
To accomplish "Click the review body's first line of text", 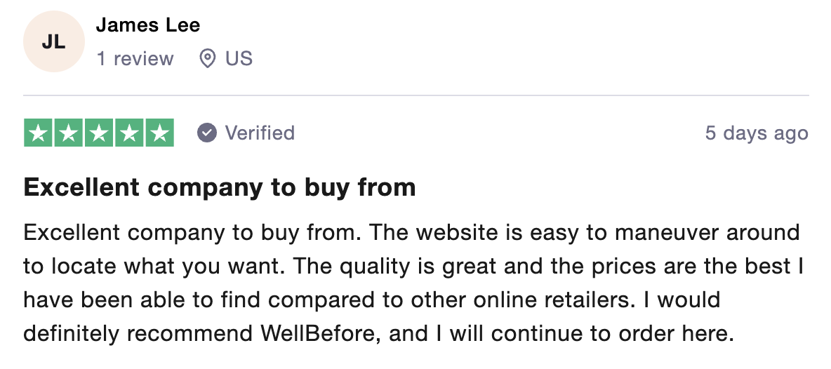I will (x=412, y=233).
